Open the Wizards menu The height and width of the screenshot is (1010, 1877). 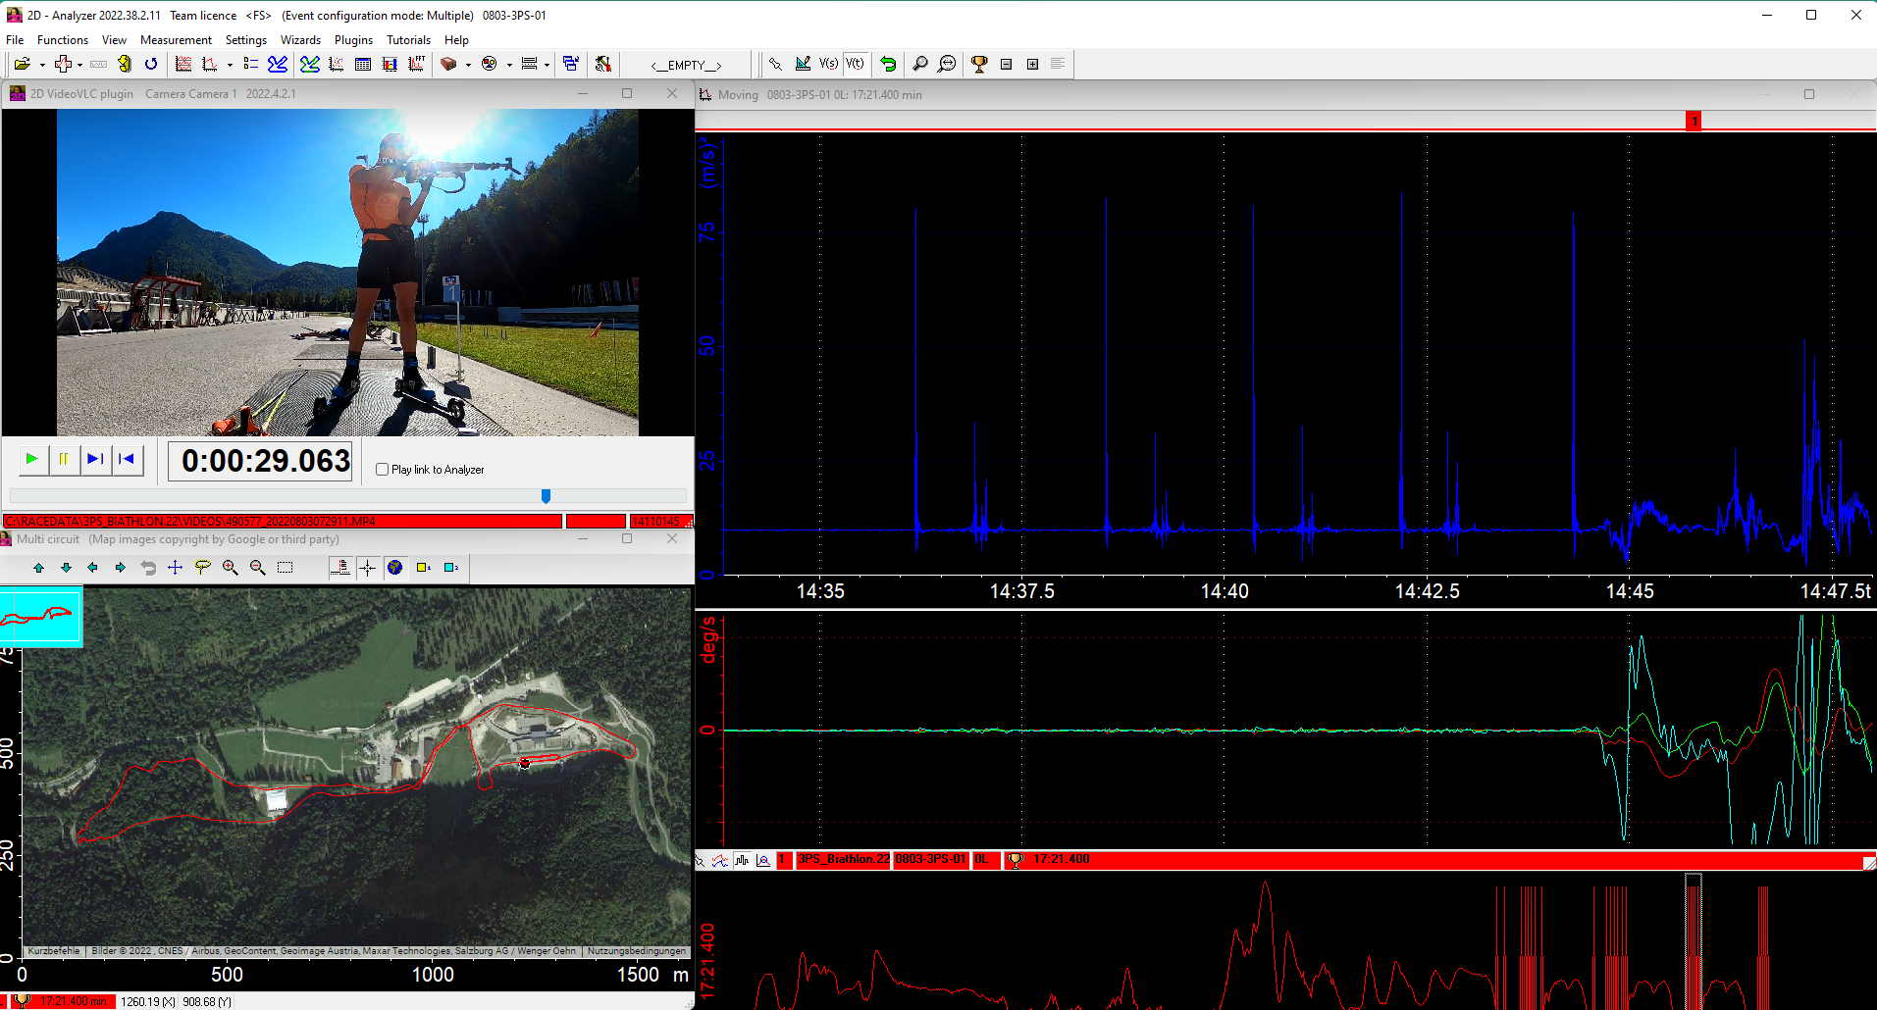pyautogui.click(x=300, y=40)
